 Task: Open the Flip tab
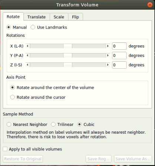(76, 17)
